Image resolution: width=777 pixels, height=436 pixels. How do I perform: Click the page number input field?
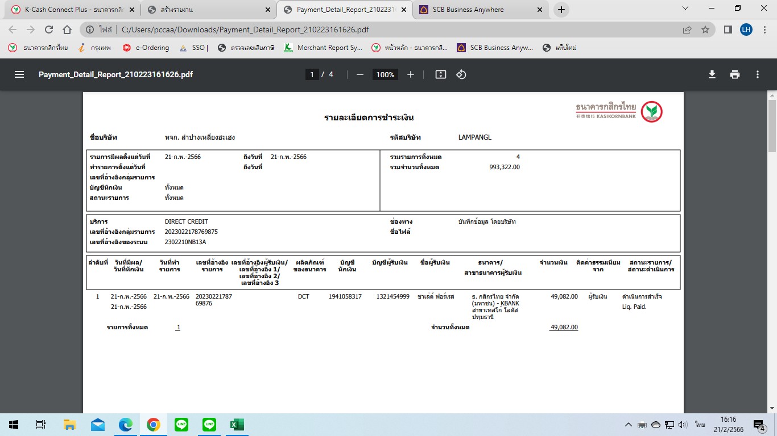point(312,74)
